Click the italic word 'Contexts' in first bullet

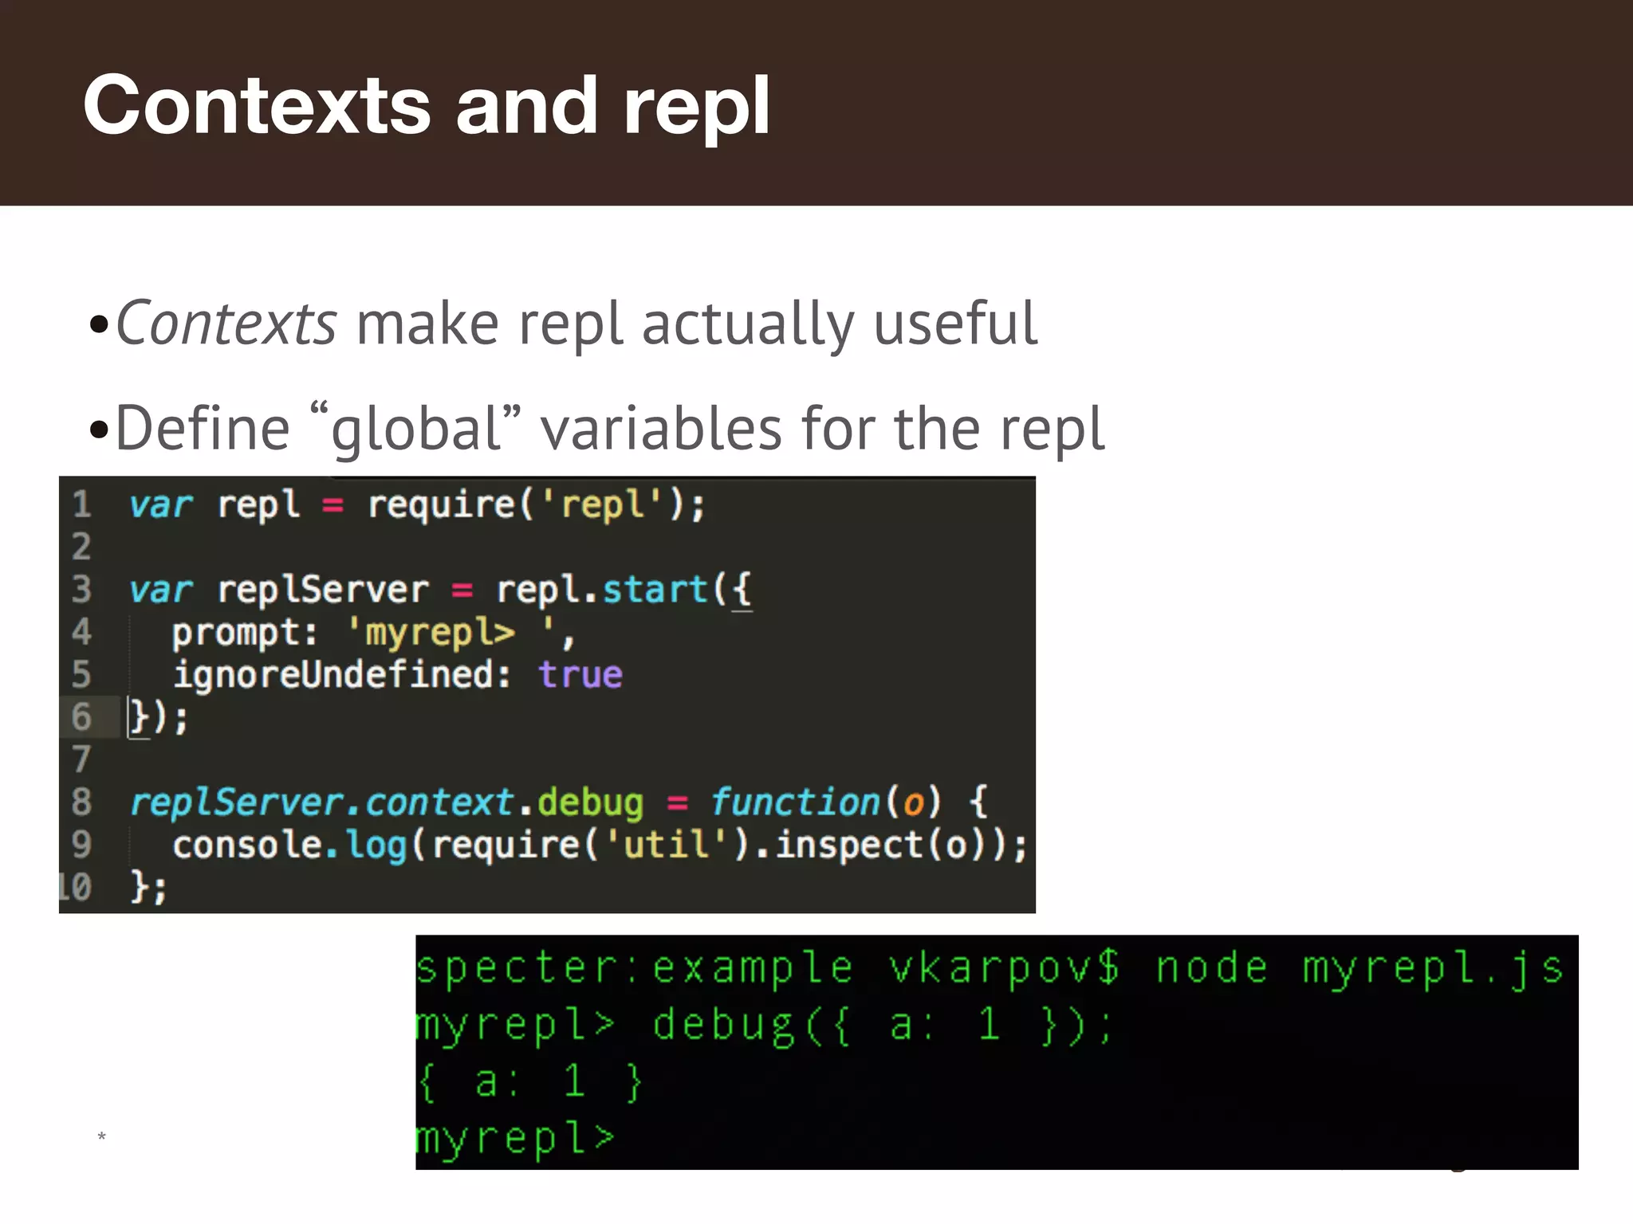(226, 324)
